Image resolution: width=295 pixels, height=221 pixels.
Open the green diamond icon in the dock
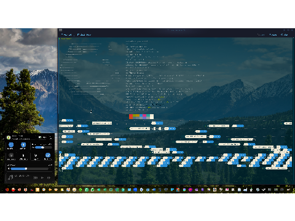tap(81, 190)
